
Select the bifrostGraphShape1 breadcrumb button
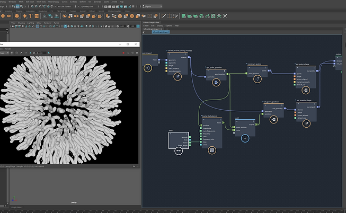(161, 32)
